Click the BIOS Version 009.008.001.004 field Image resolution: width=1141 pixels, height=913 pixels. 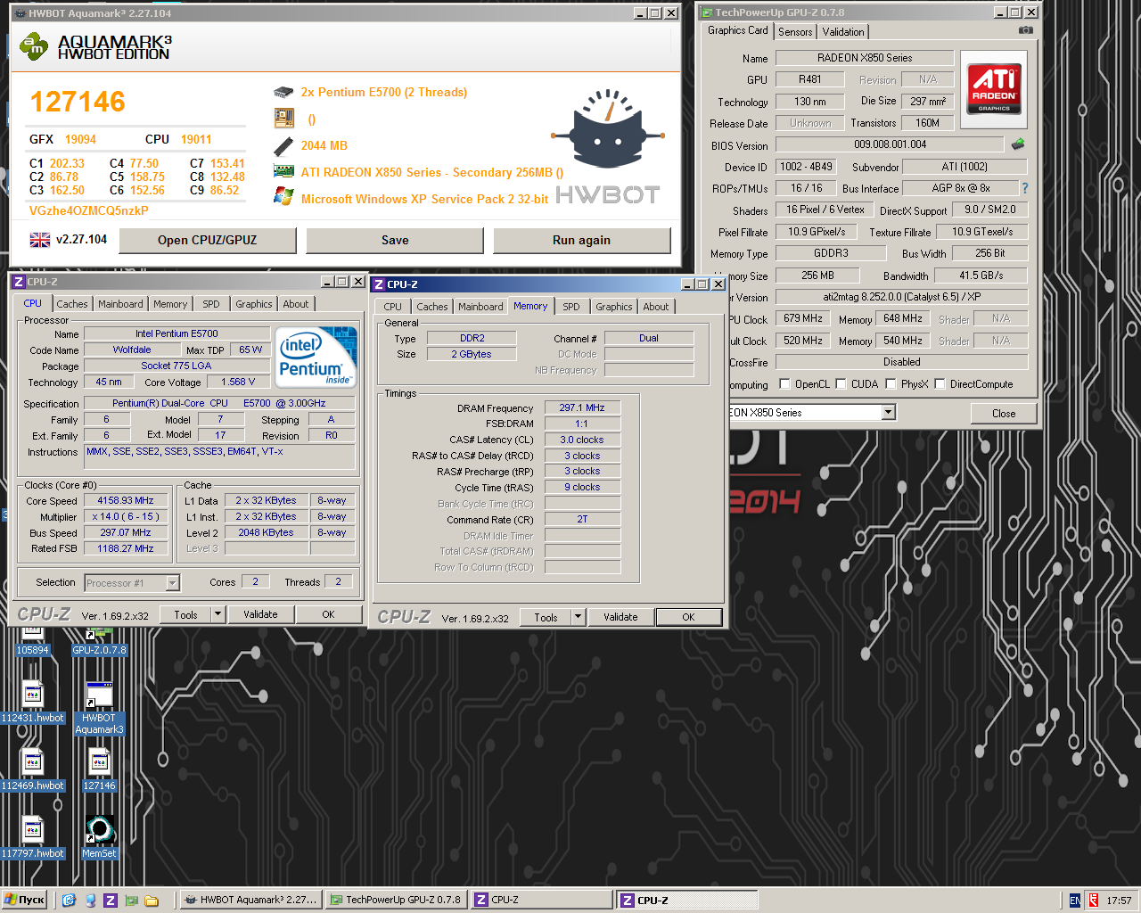tap(890, 144)
